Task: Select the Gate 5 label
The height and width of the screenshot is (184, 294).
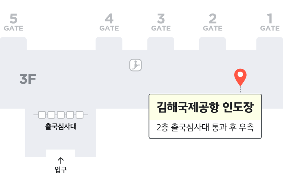Action: click(x=13, y=22)
